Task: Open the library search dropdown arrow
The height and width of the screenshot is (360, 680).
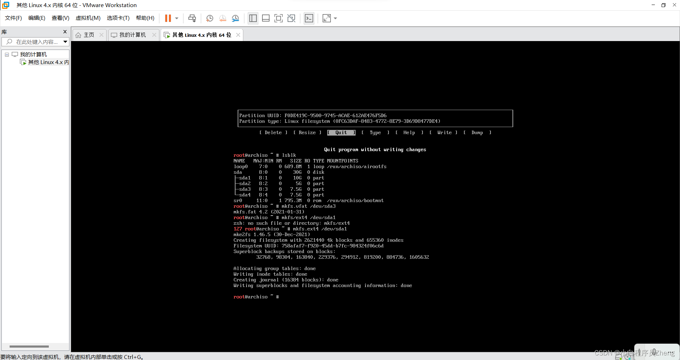Action: tap(66, 42)
